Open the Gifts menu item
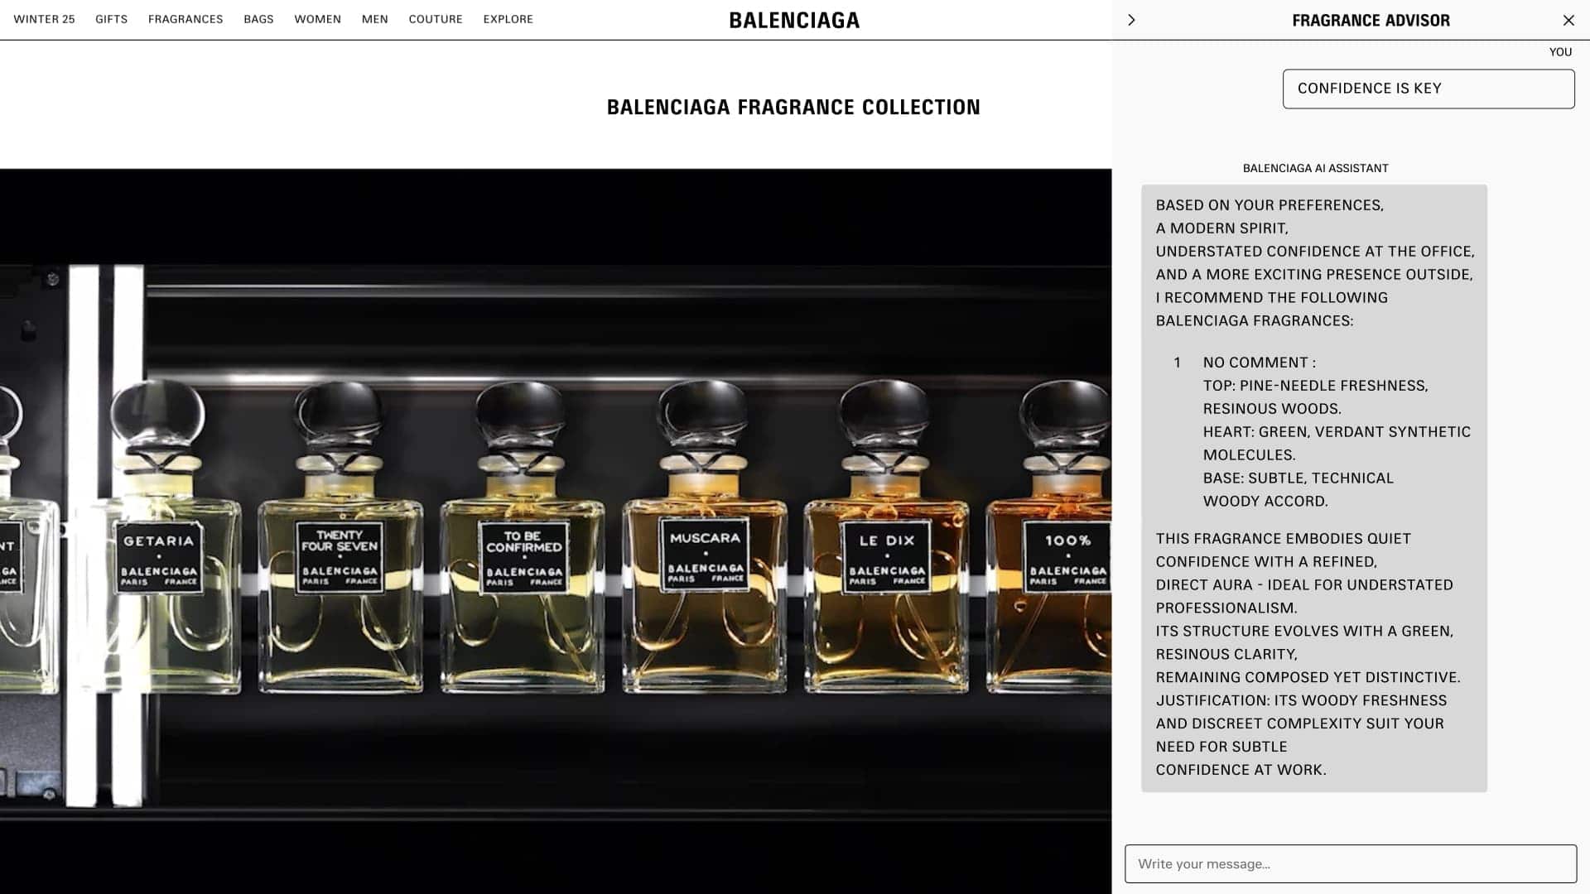The height and width of the screenshot is (894, 1590). 111,19
